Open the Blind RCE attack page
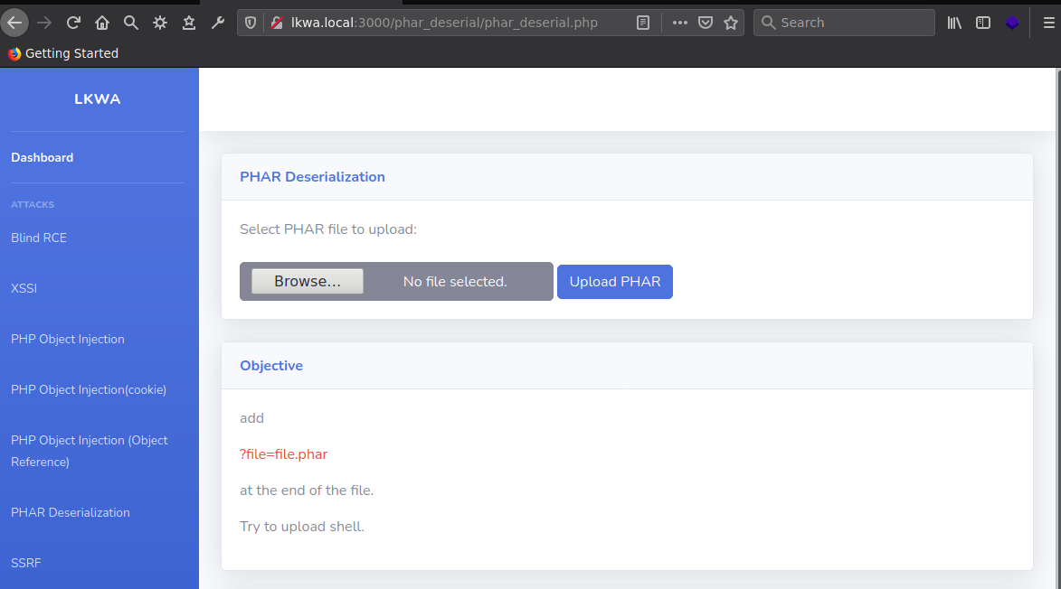 tap(38, 238)
